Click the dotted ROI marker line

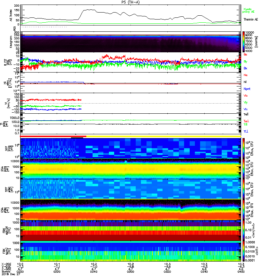click(44, 27)
